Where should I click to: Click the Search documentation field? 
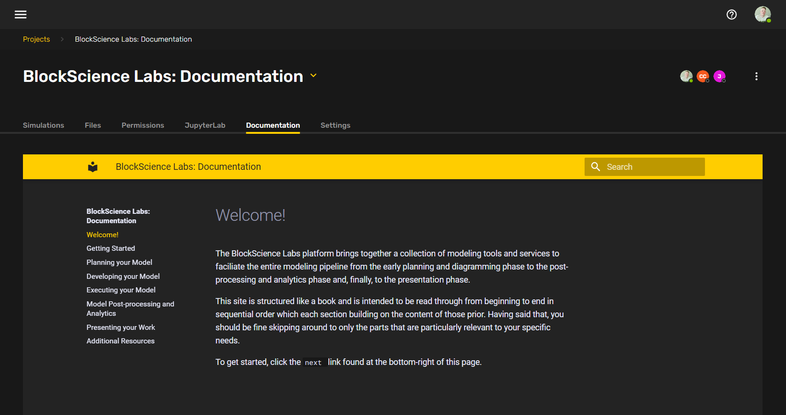click(645, 167)
